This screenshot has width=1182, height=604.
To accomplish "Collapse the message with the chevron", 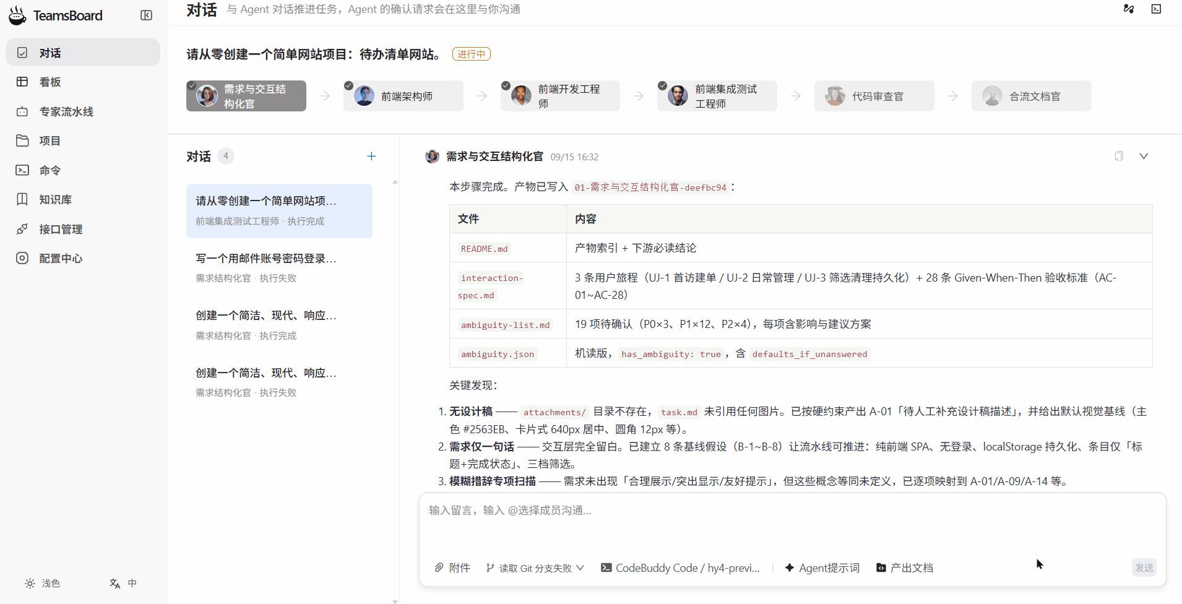I will click(1144, 156).
